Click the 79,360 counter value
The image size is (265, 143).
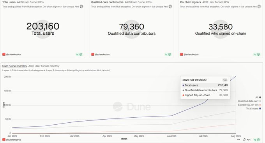click(132, 27)
